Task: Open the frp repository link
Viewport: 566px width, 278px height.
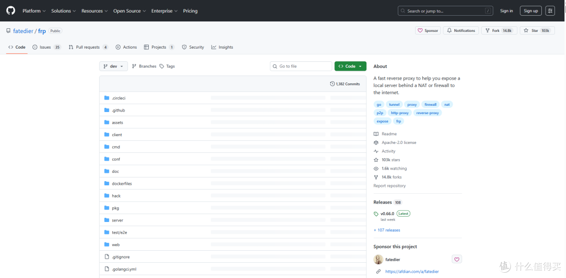Action: tap(42, 31)
